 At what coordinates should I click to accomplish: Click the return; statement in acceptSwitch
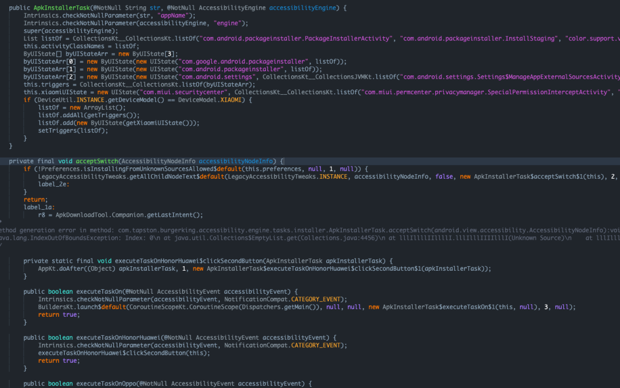(x=35, y=199)
